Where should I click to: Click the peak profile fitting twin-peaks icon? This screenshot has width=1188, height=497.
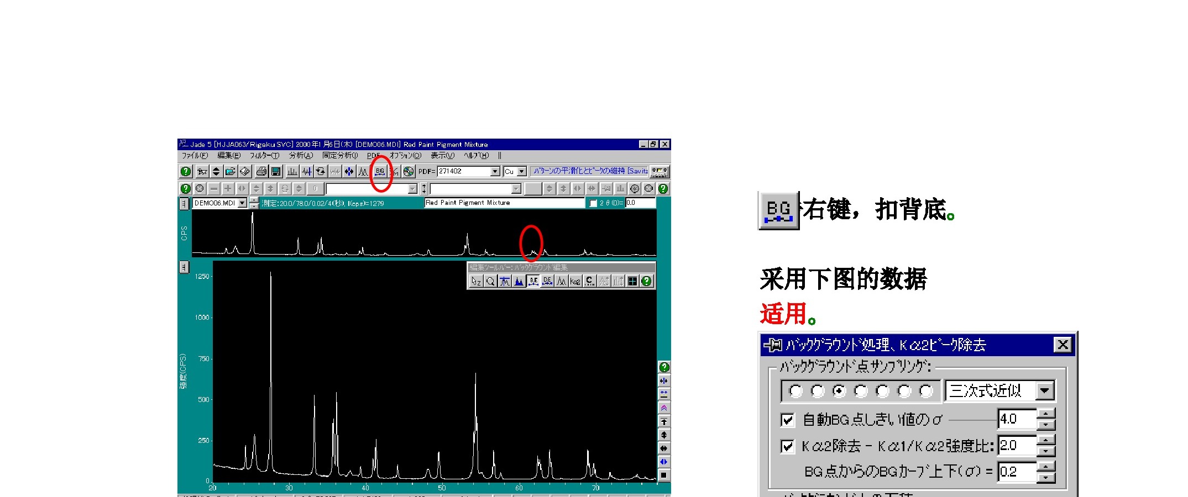click(363, 171)
